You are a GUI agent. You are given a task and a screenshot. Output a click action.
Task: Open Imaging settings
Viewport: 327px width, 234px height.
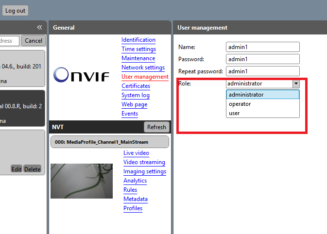[145, 171]
